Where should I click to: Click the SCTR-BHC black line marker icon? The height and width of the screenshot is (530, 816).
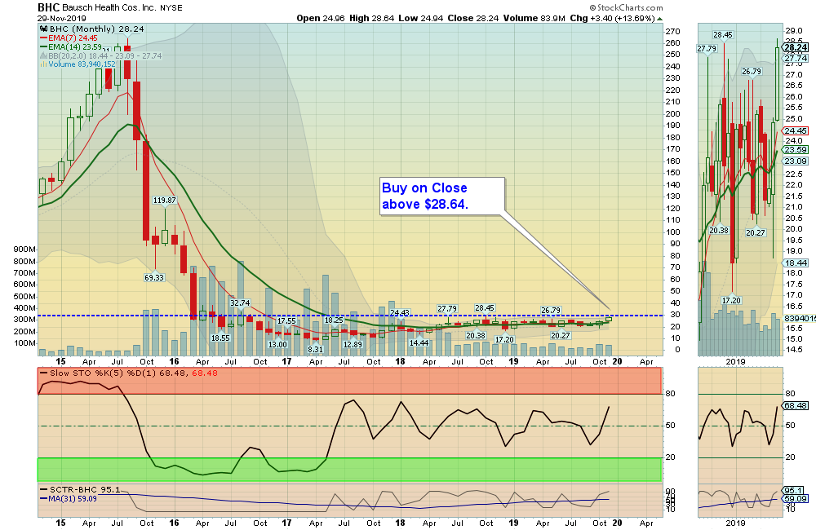(x=44, y=489)
